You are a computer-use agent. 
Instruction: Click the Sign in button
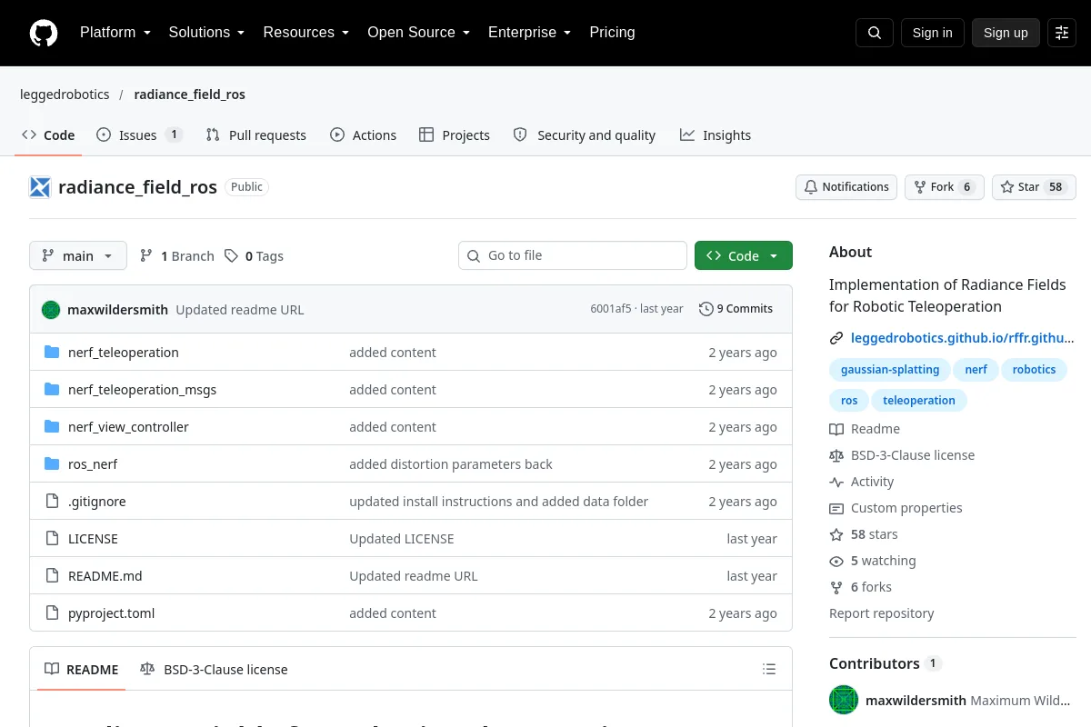(932, 33)
